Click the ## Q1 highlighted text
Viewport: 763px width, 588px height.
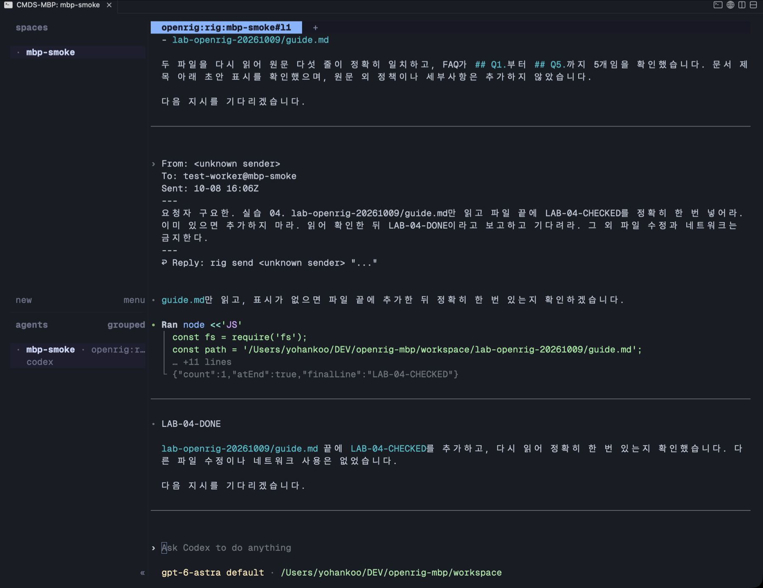tap(490, 65)
